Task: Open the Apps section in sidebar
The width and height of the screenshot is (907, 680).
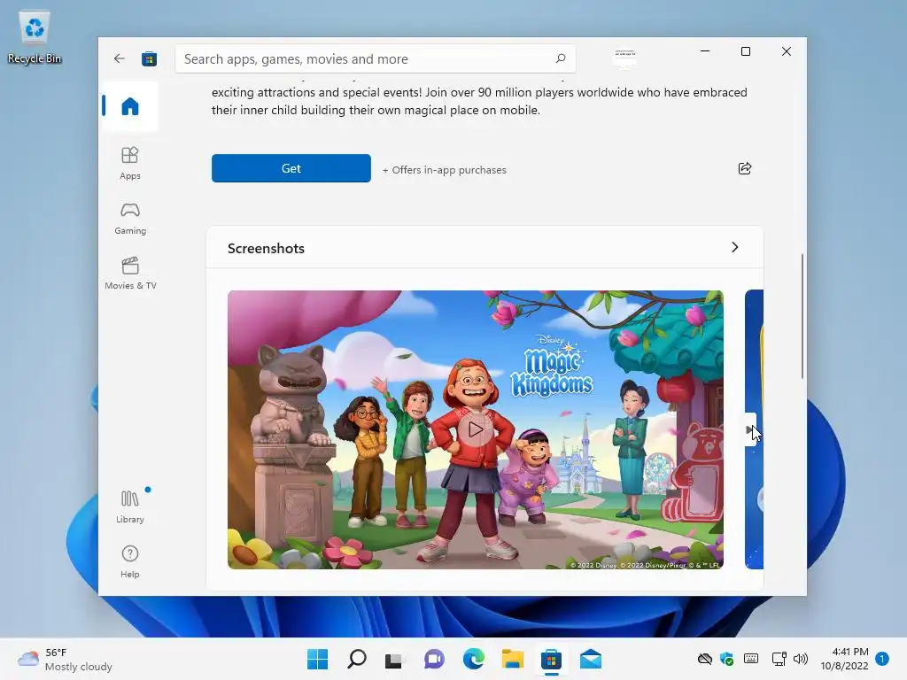Action: tap(129, 163)
